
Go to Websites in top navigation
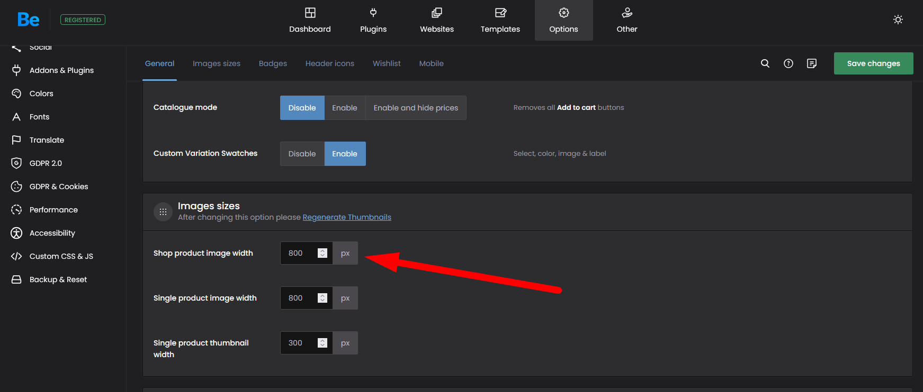(436, 21)
